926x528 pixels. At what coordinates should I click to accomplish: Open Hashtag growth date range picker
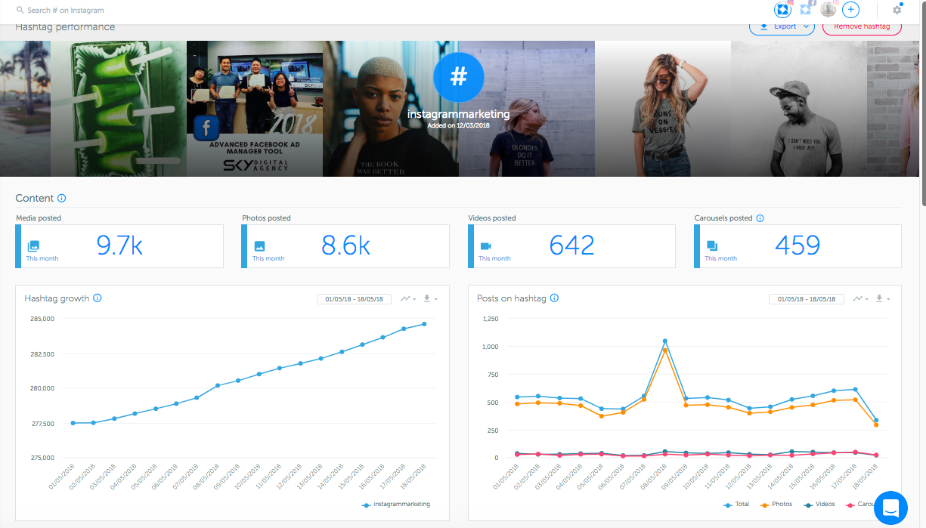point(354,299)
